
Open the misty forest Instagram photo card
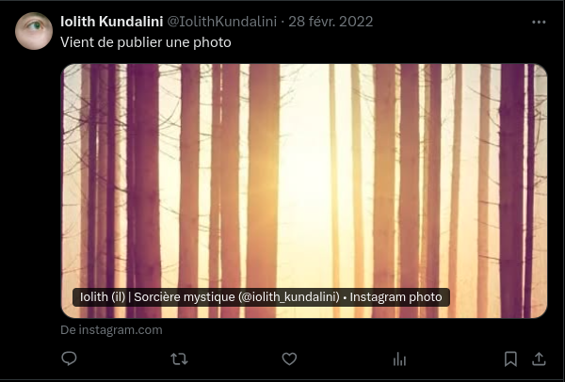(x=304, y=191)
